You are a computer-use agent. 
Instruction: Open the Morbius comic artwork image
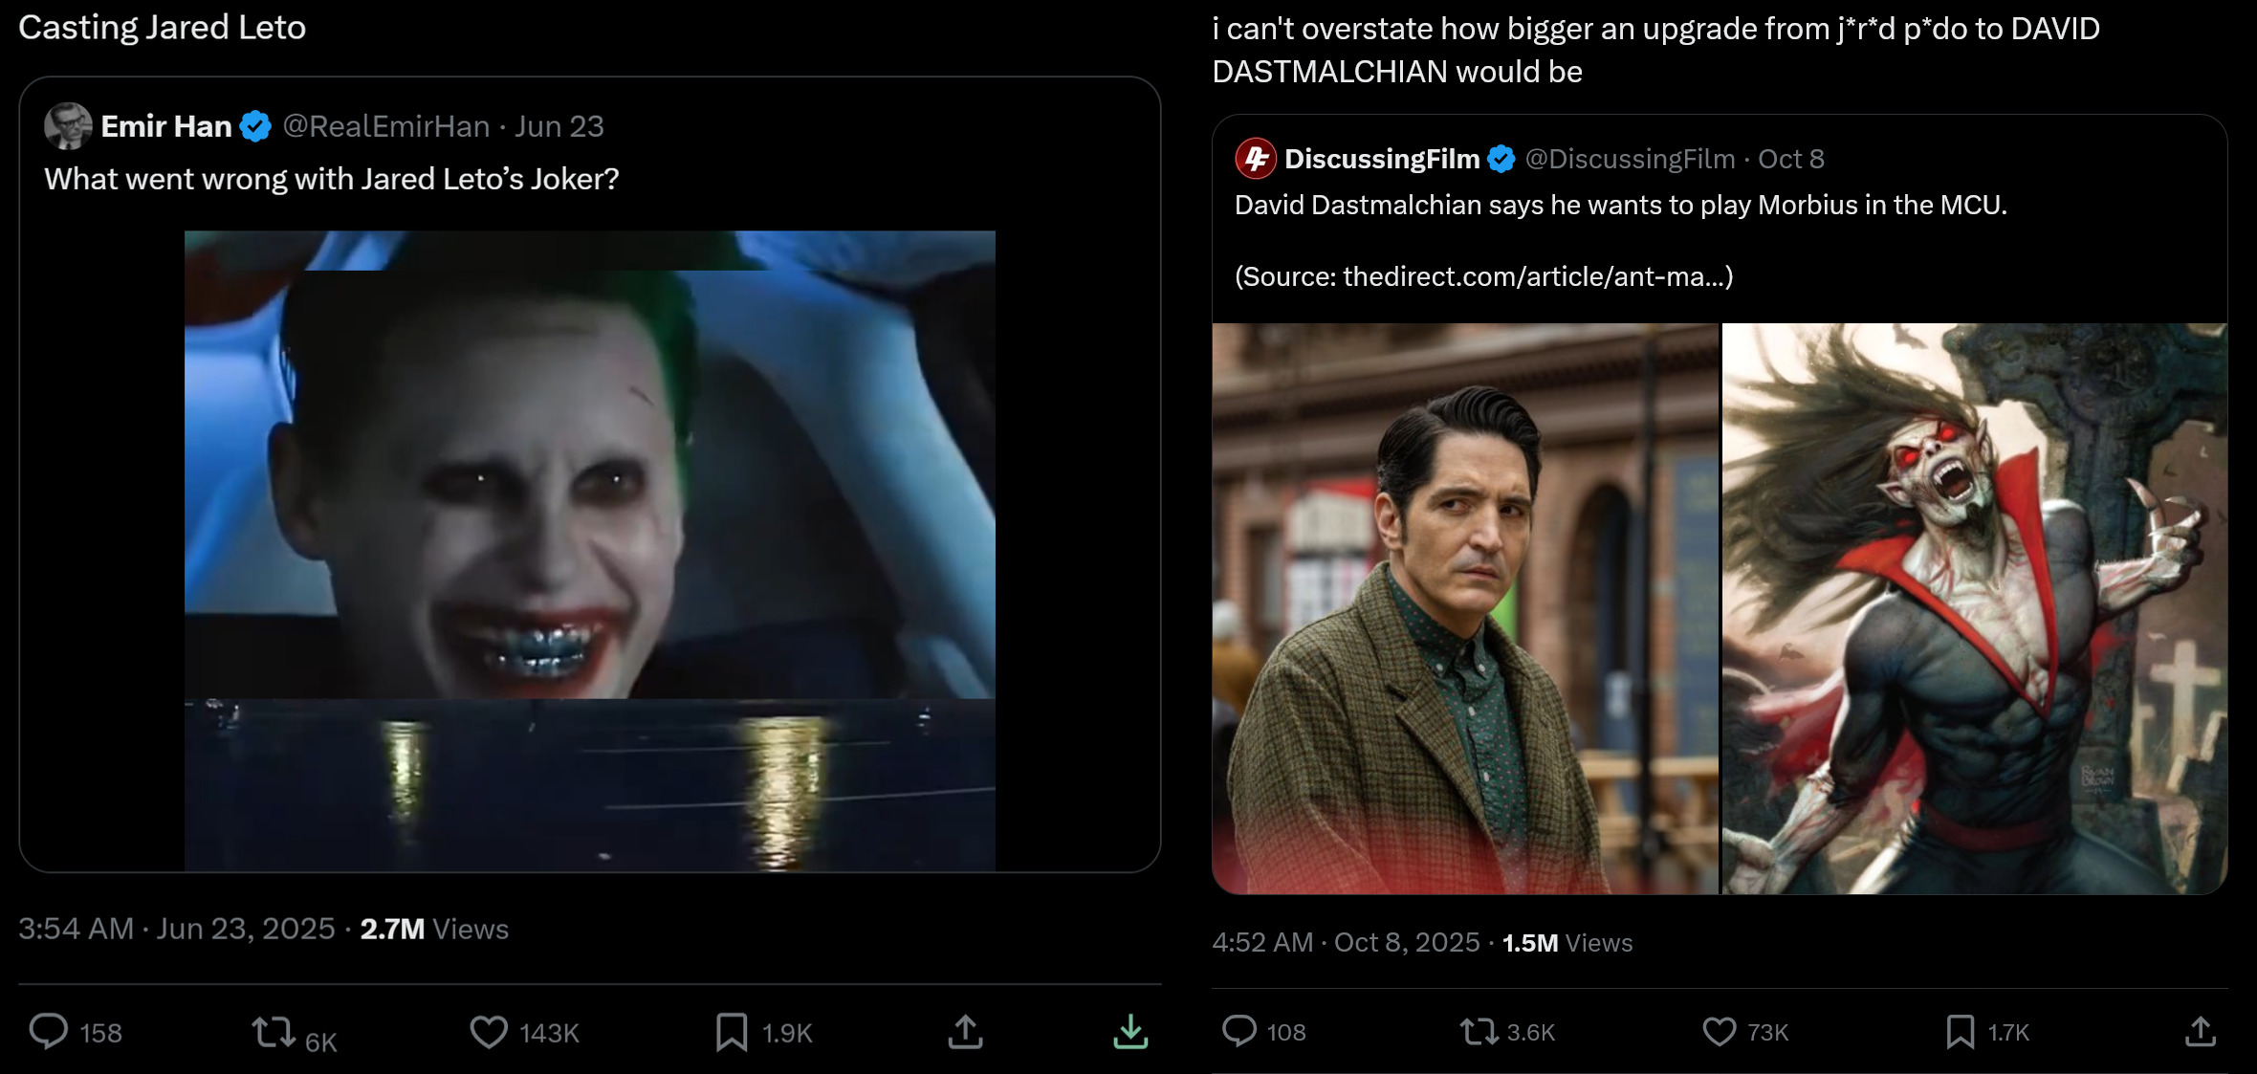1974,608
